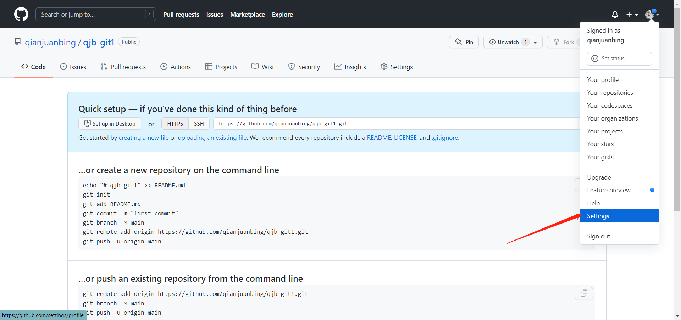Open the README recommendation link
This screenshot has height=320, width=681.
coord(379,138)
